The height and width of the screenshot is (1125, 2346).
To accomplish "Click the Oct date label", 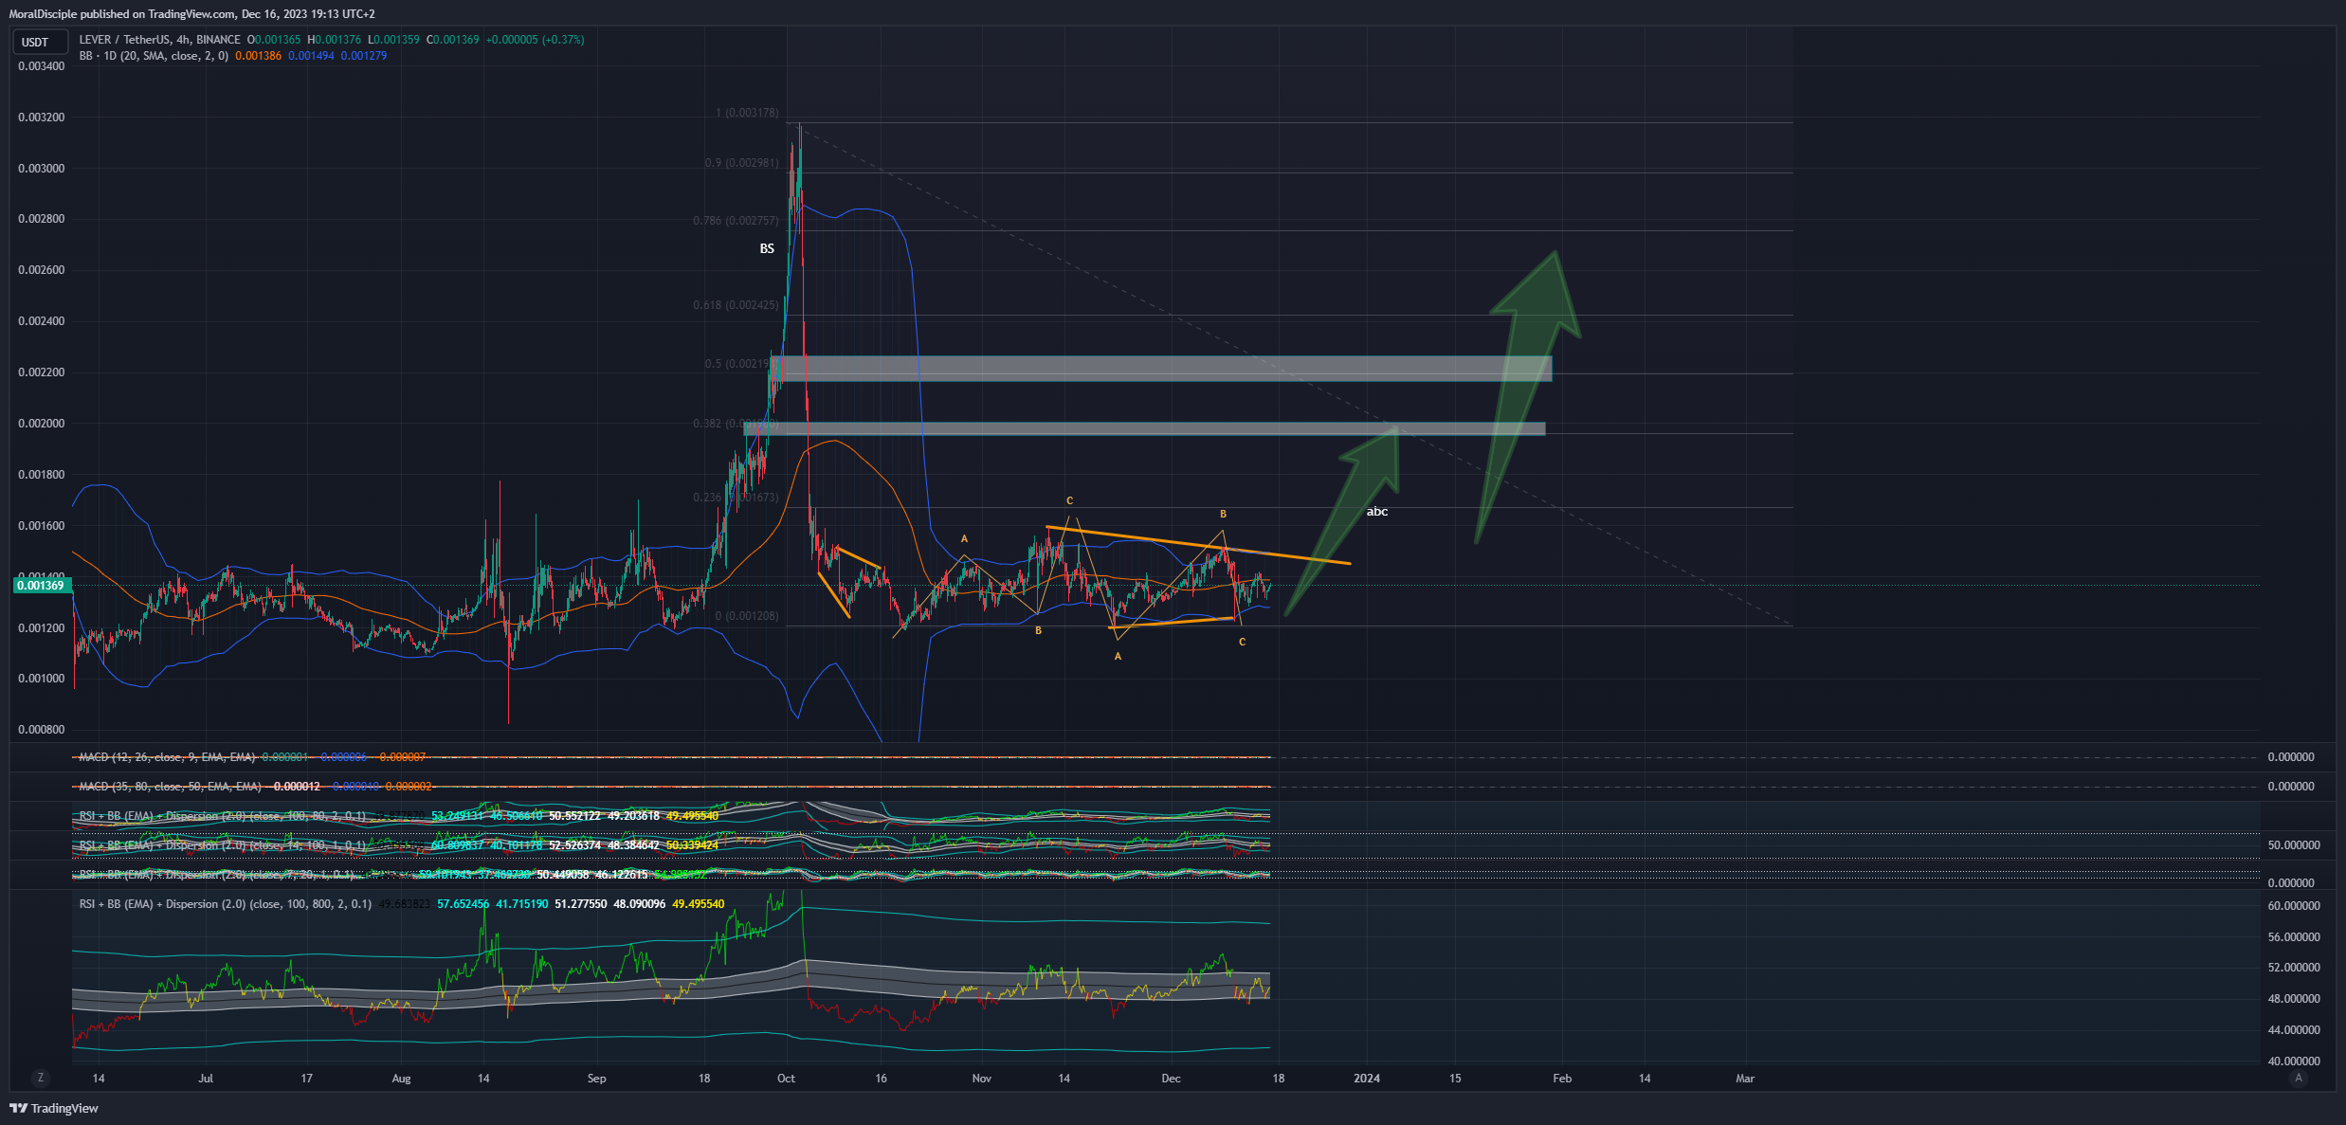I will click(x=786, y=1079).
